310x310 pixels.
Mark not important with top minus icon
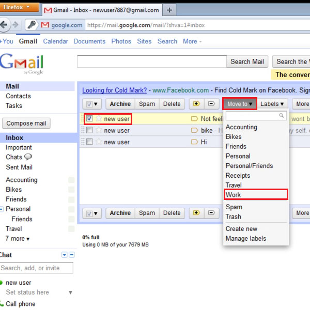(211, 104)
